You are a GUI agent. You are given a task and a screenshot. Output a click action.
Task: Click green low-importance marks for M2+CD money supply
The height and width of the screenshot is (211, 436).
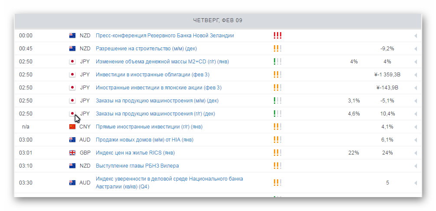point(277,62)
